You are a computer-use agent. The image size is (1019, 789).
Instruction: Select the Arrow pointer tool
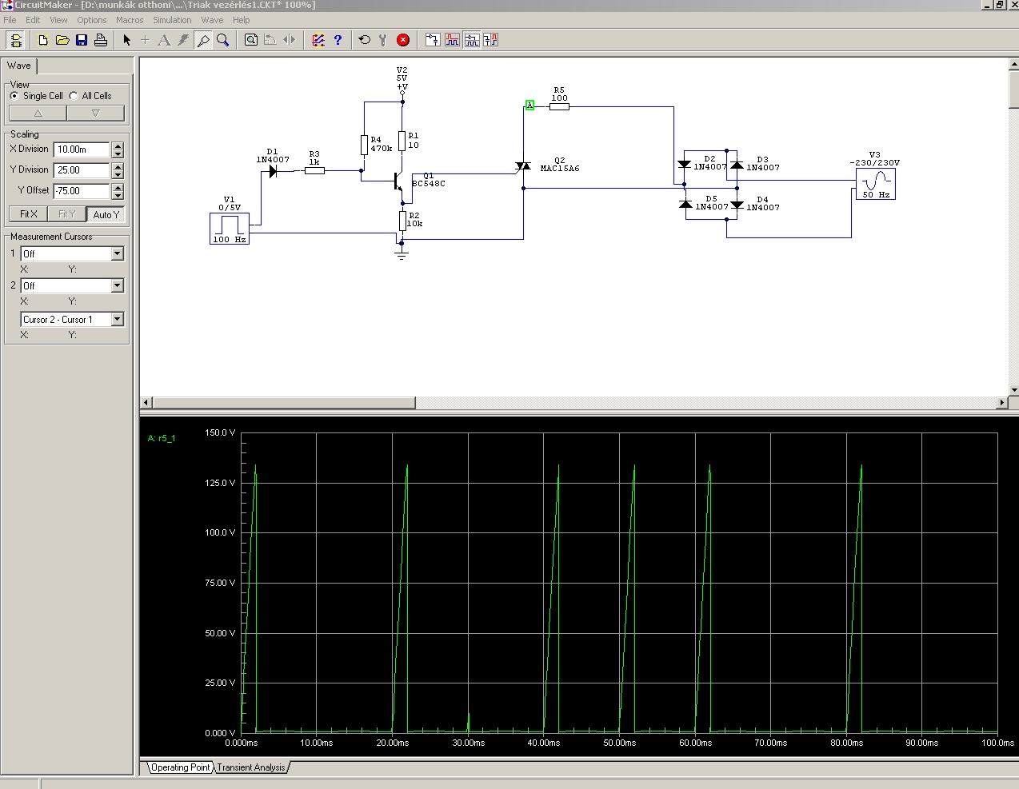point(126,40)
